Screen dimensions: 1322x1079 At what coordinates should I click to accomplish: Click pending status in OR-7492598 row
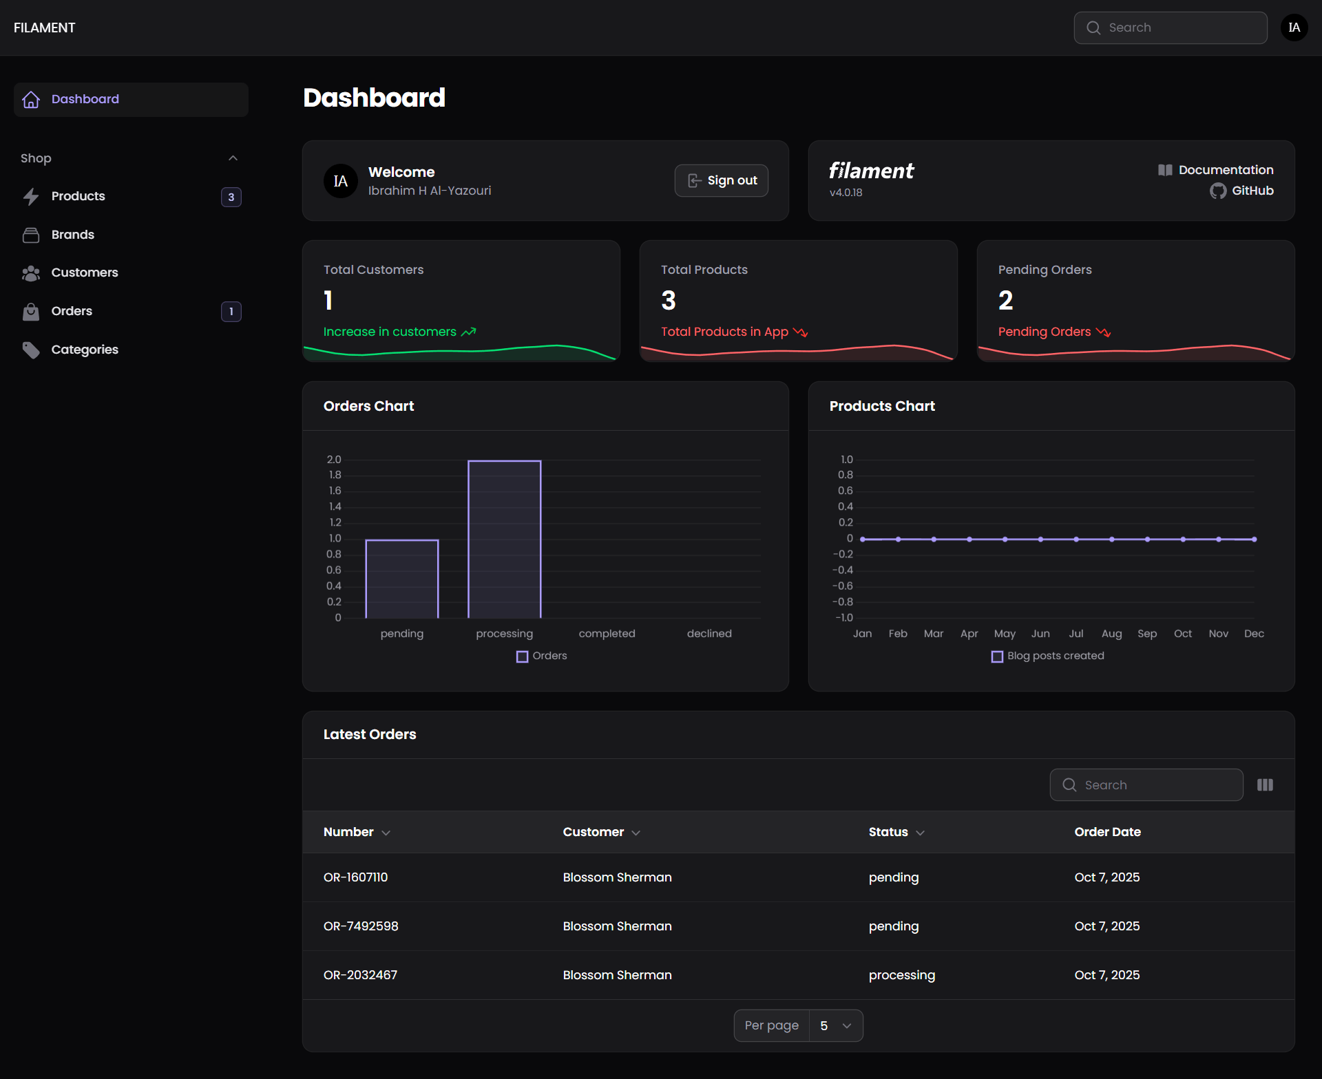pos(894,927)
